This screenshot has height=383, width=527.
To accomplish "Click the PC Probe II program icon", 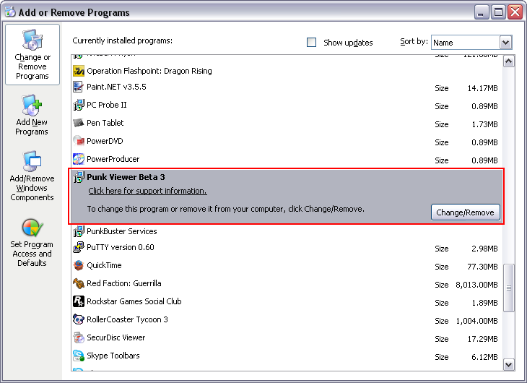I will (x=79, y=105).
